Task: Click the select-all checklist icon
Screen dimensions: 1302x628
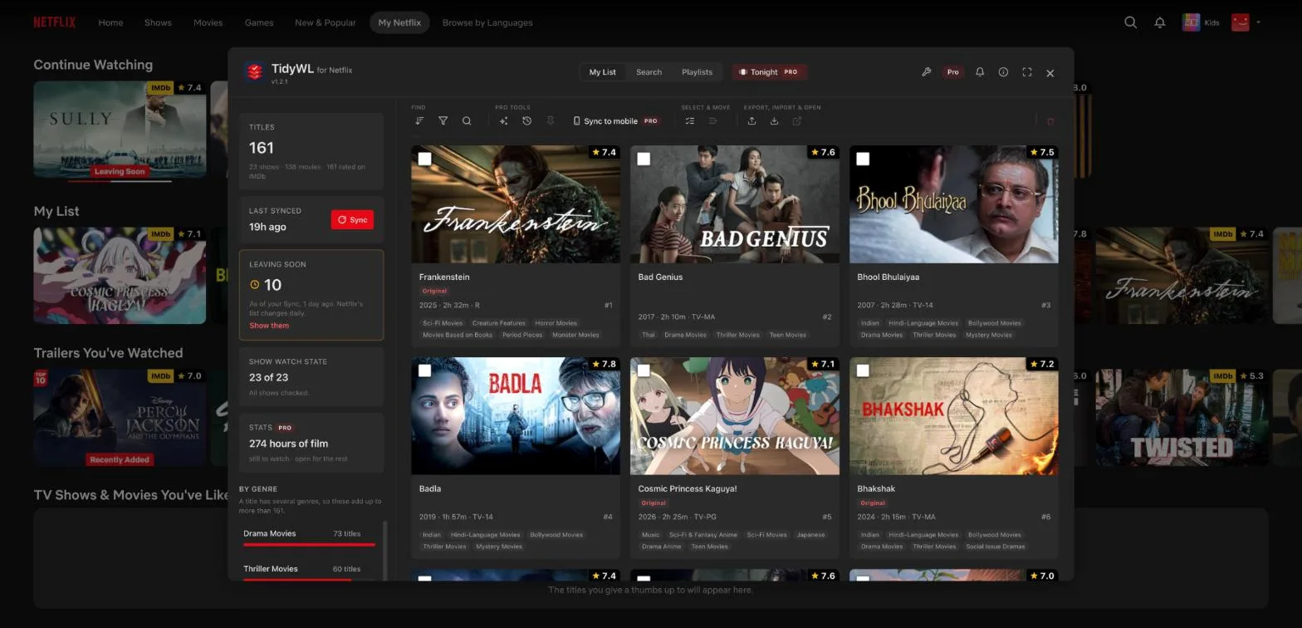Action: (x=689, y=121)
